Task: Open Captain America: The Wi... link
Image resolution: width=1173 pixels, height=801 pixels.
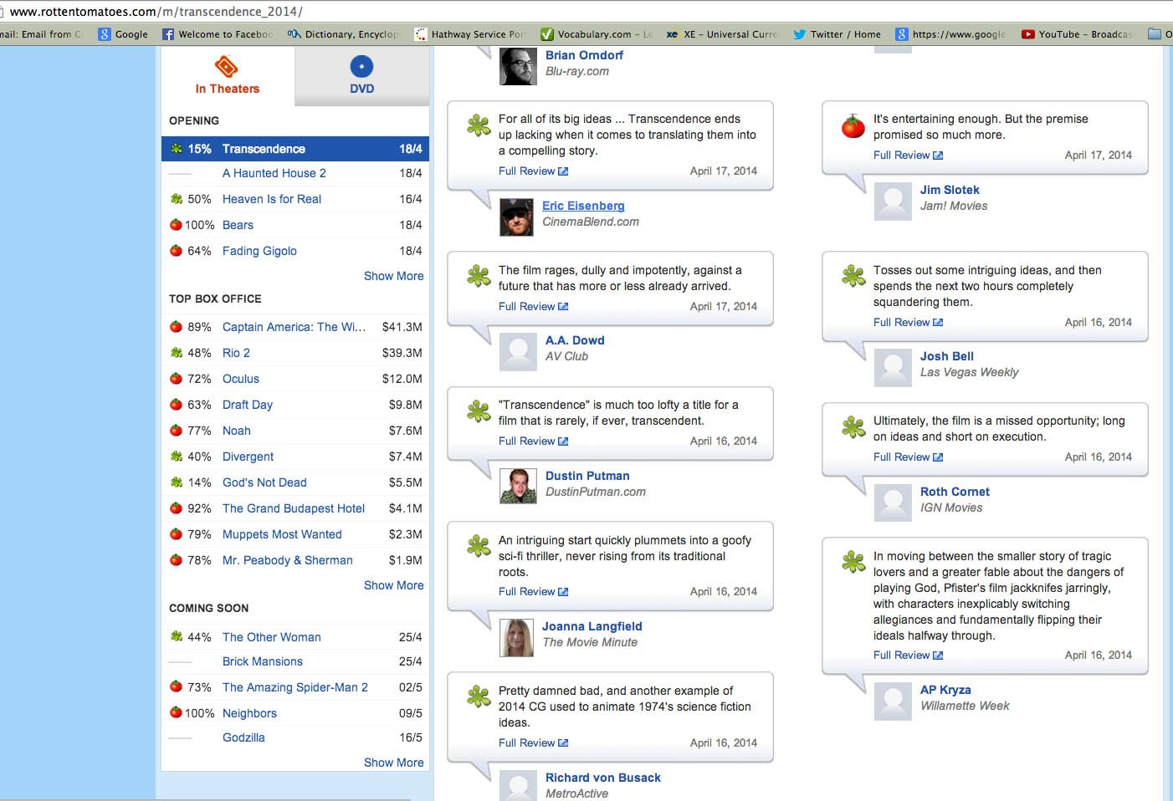Action: click(x=294, y=327)
